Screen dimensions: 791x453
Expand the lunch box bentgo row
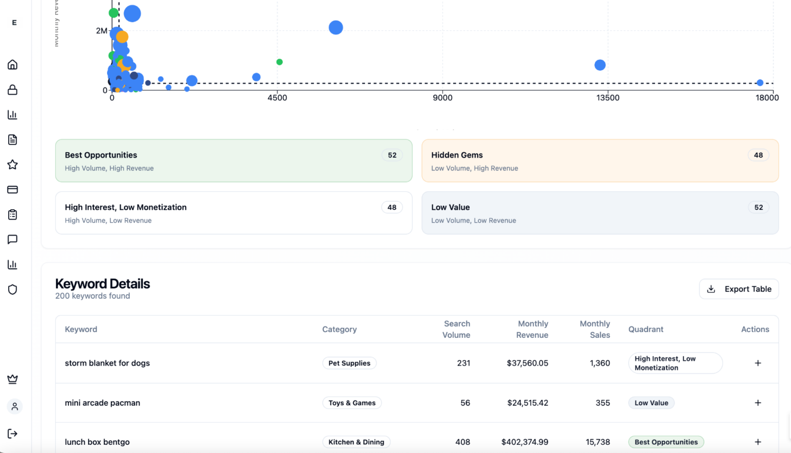[x=758, y=442]
